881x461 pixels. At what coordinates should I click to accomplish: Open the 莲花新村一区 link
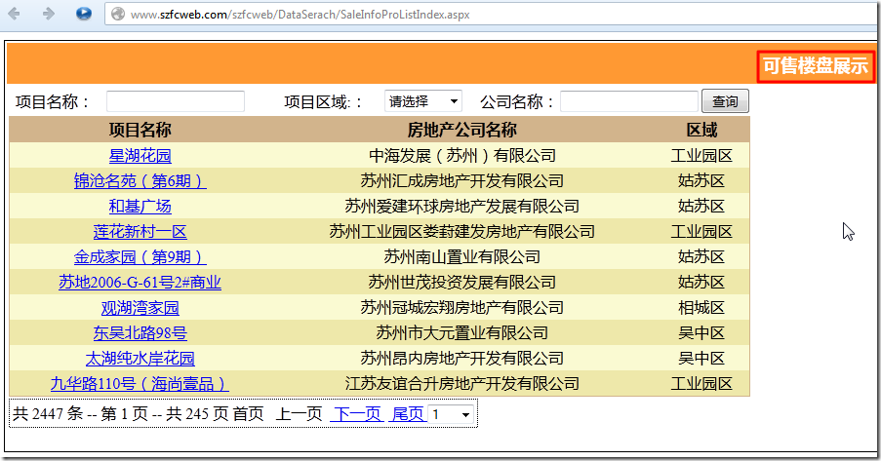[x=140, y=231]
